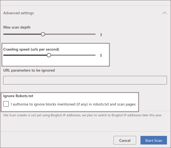This screenshot has height=148, width=171.
Task: Click the Crawling speed slider handle
Action: click(49, 55)
